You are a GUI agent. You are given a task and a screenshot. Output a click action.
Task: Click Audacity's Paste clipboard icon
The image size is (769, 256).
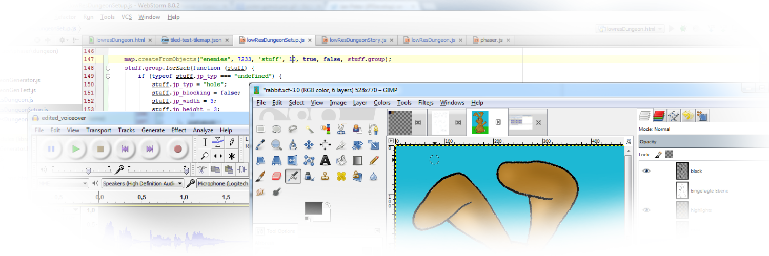point(229,169)
